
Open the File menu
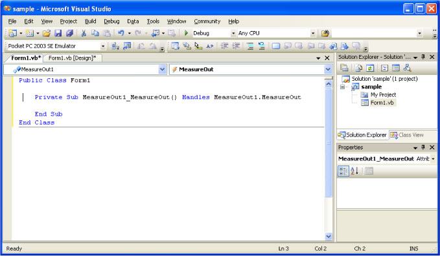click(12, 21)
